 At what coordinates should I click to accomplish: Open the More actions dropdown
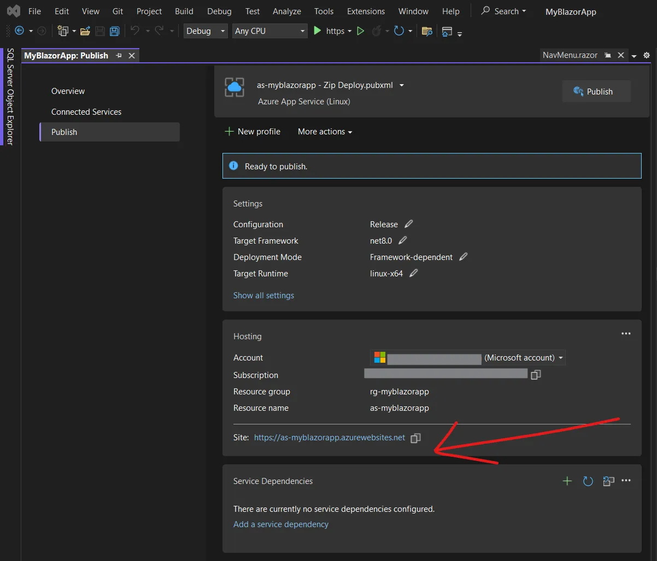(325, 132)
